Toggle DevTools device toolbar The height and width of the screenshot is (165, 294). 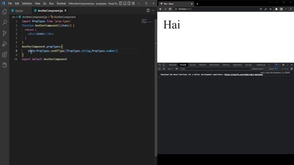coord(164,65)
